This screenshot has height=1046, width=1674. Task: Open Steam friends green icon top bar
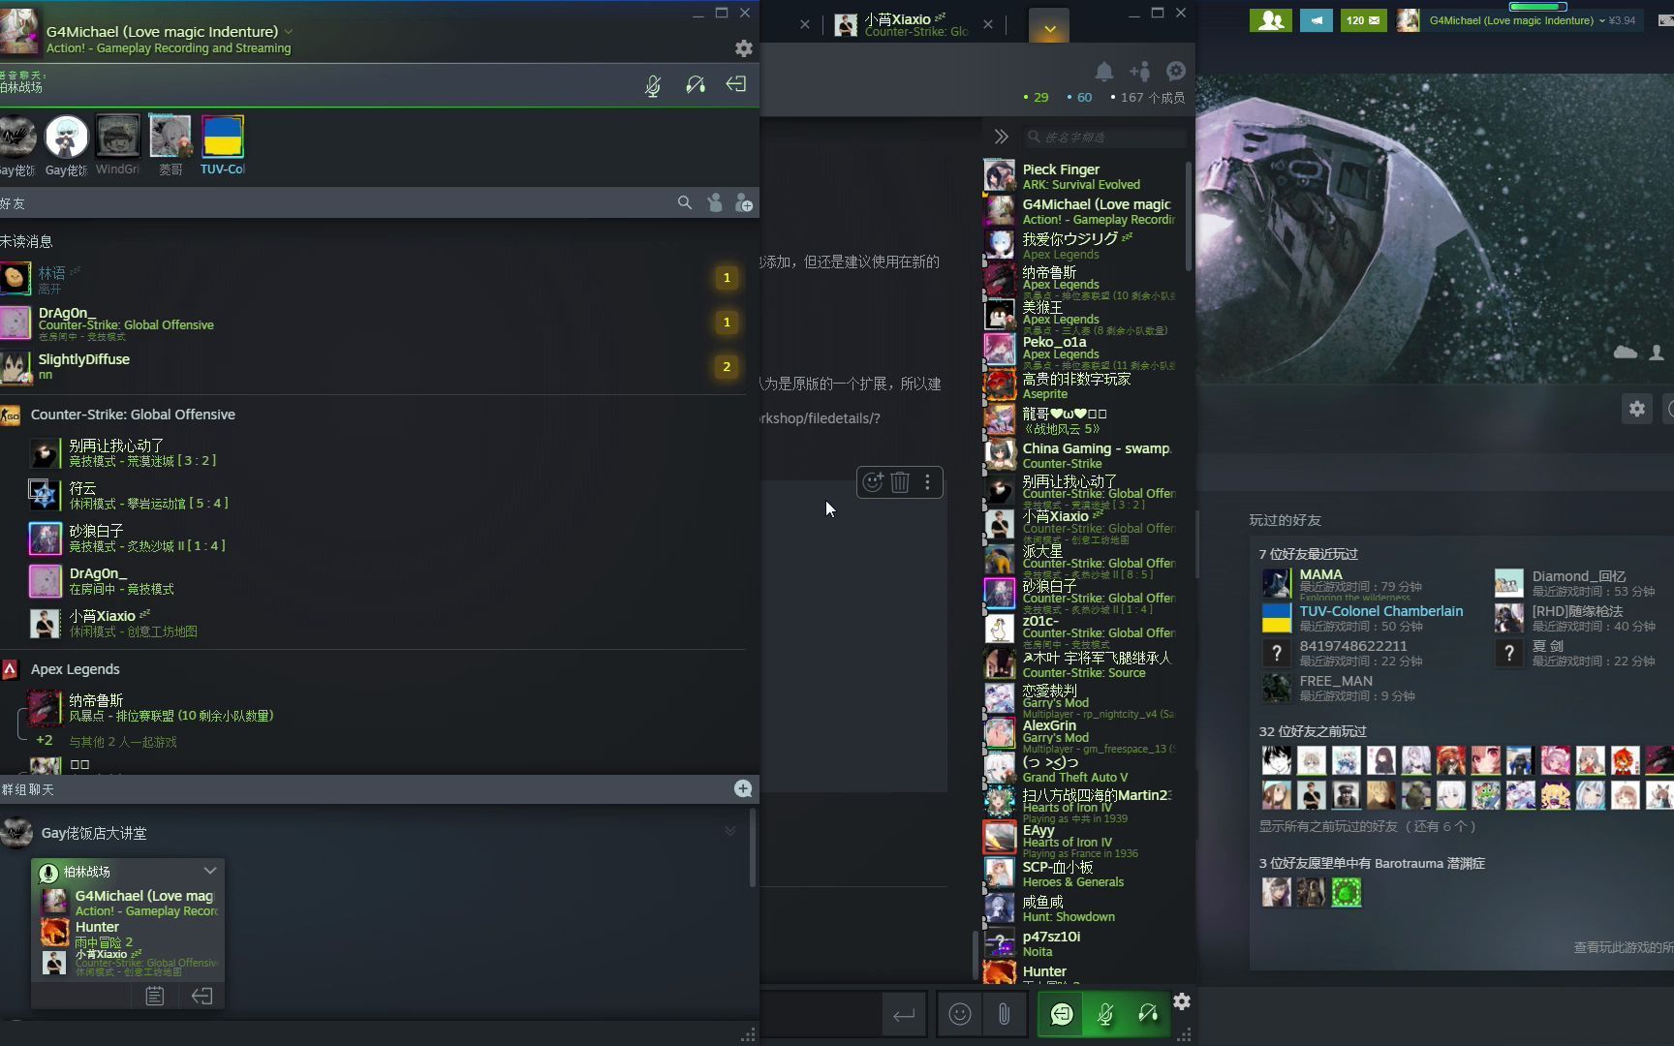coord(1270,19)
